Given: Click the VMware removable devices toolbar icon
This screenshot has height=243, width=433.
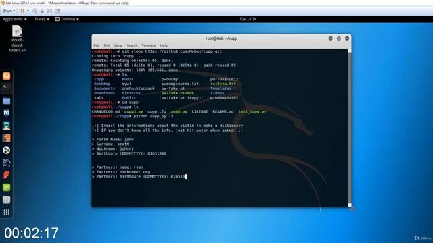Looking at the screenshot, I should tap(42, 11).
